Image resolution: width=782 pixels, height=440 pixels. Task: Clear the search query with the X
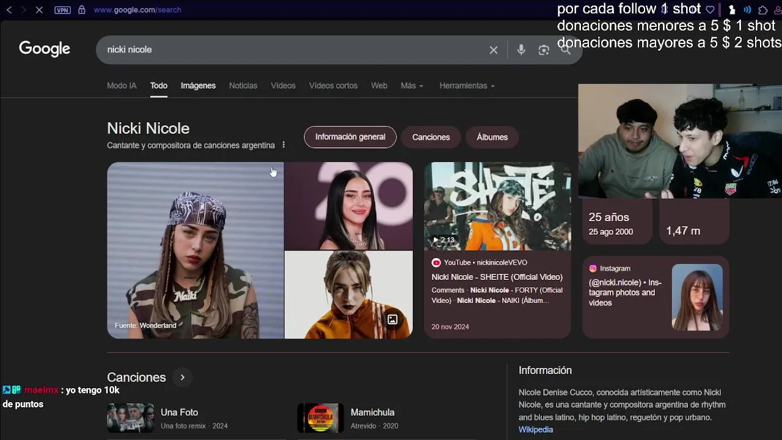tap(494, 50)
